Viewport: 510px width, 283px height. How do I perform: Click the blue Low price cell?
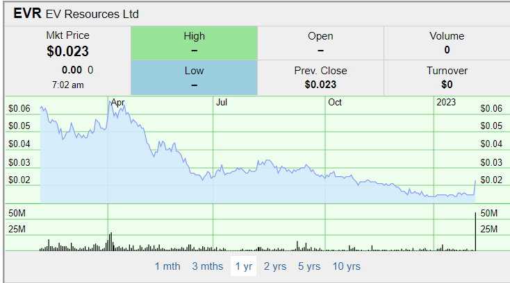pos(194,77)
